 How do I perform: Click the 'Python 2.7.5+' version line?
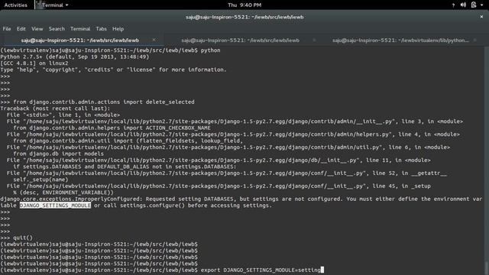point(75,57)
